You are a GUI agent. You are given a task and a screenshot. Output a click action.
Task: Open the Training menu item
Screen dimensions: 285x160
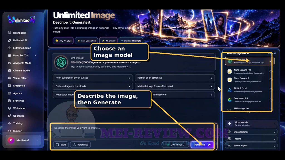(x=18, y=123)
